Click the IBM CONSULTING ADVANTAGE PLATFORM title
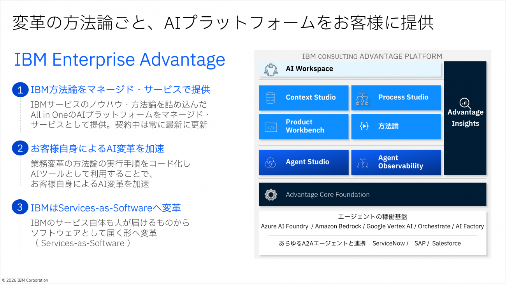Viewport: 506px width, 284px height. tap(372, 56)
